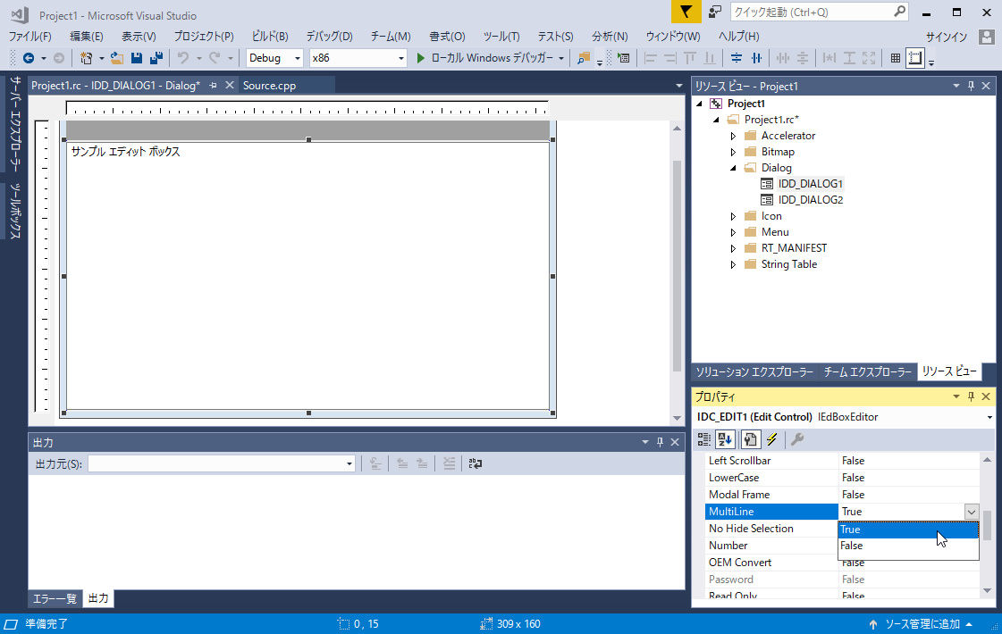Open the ヘルプ(H) menu

(x=738, y=37)
